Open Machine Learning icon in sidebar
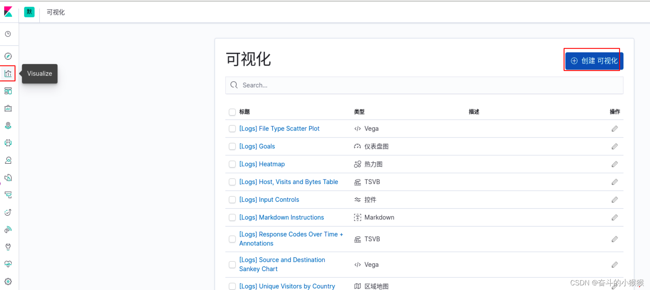Image resolution: width=650 pixels, height=290 pixels. (x=8, y=143)
